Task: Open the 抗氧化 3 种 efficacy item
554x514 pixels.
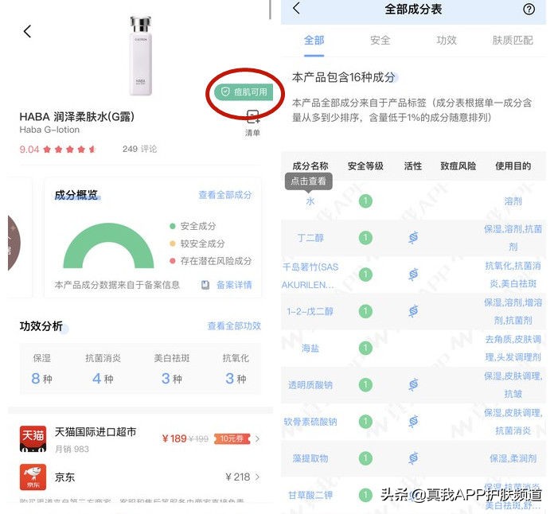Action: tap(236, 368)
